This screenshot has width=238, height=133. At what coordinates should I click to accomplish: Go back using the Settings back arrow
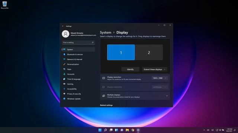click(63, 26)
